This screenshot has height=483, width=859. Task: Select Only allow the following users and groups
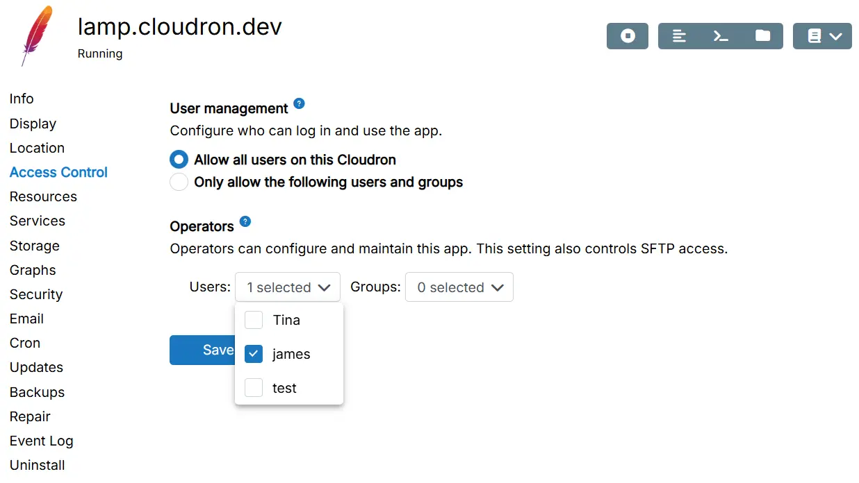pyautogui.click(x=179, y=183)
